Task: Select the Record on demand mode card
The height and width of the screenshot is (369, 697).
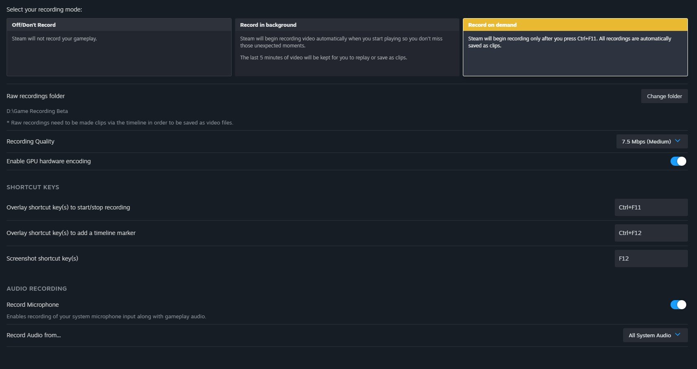Action: [575, 47]
